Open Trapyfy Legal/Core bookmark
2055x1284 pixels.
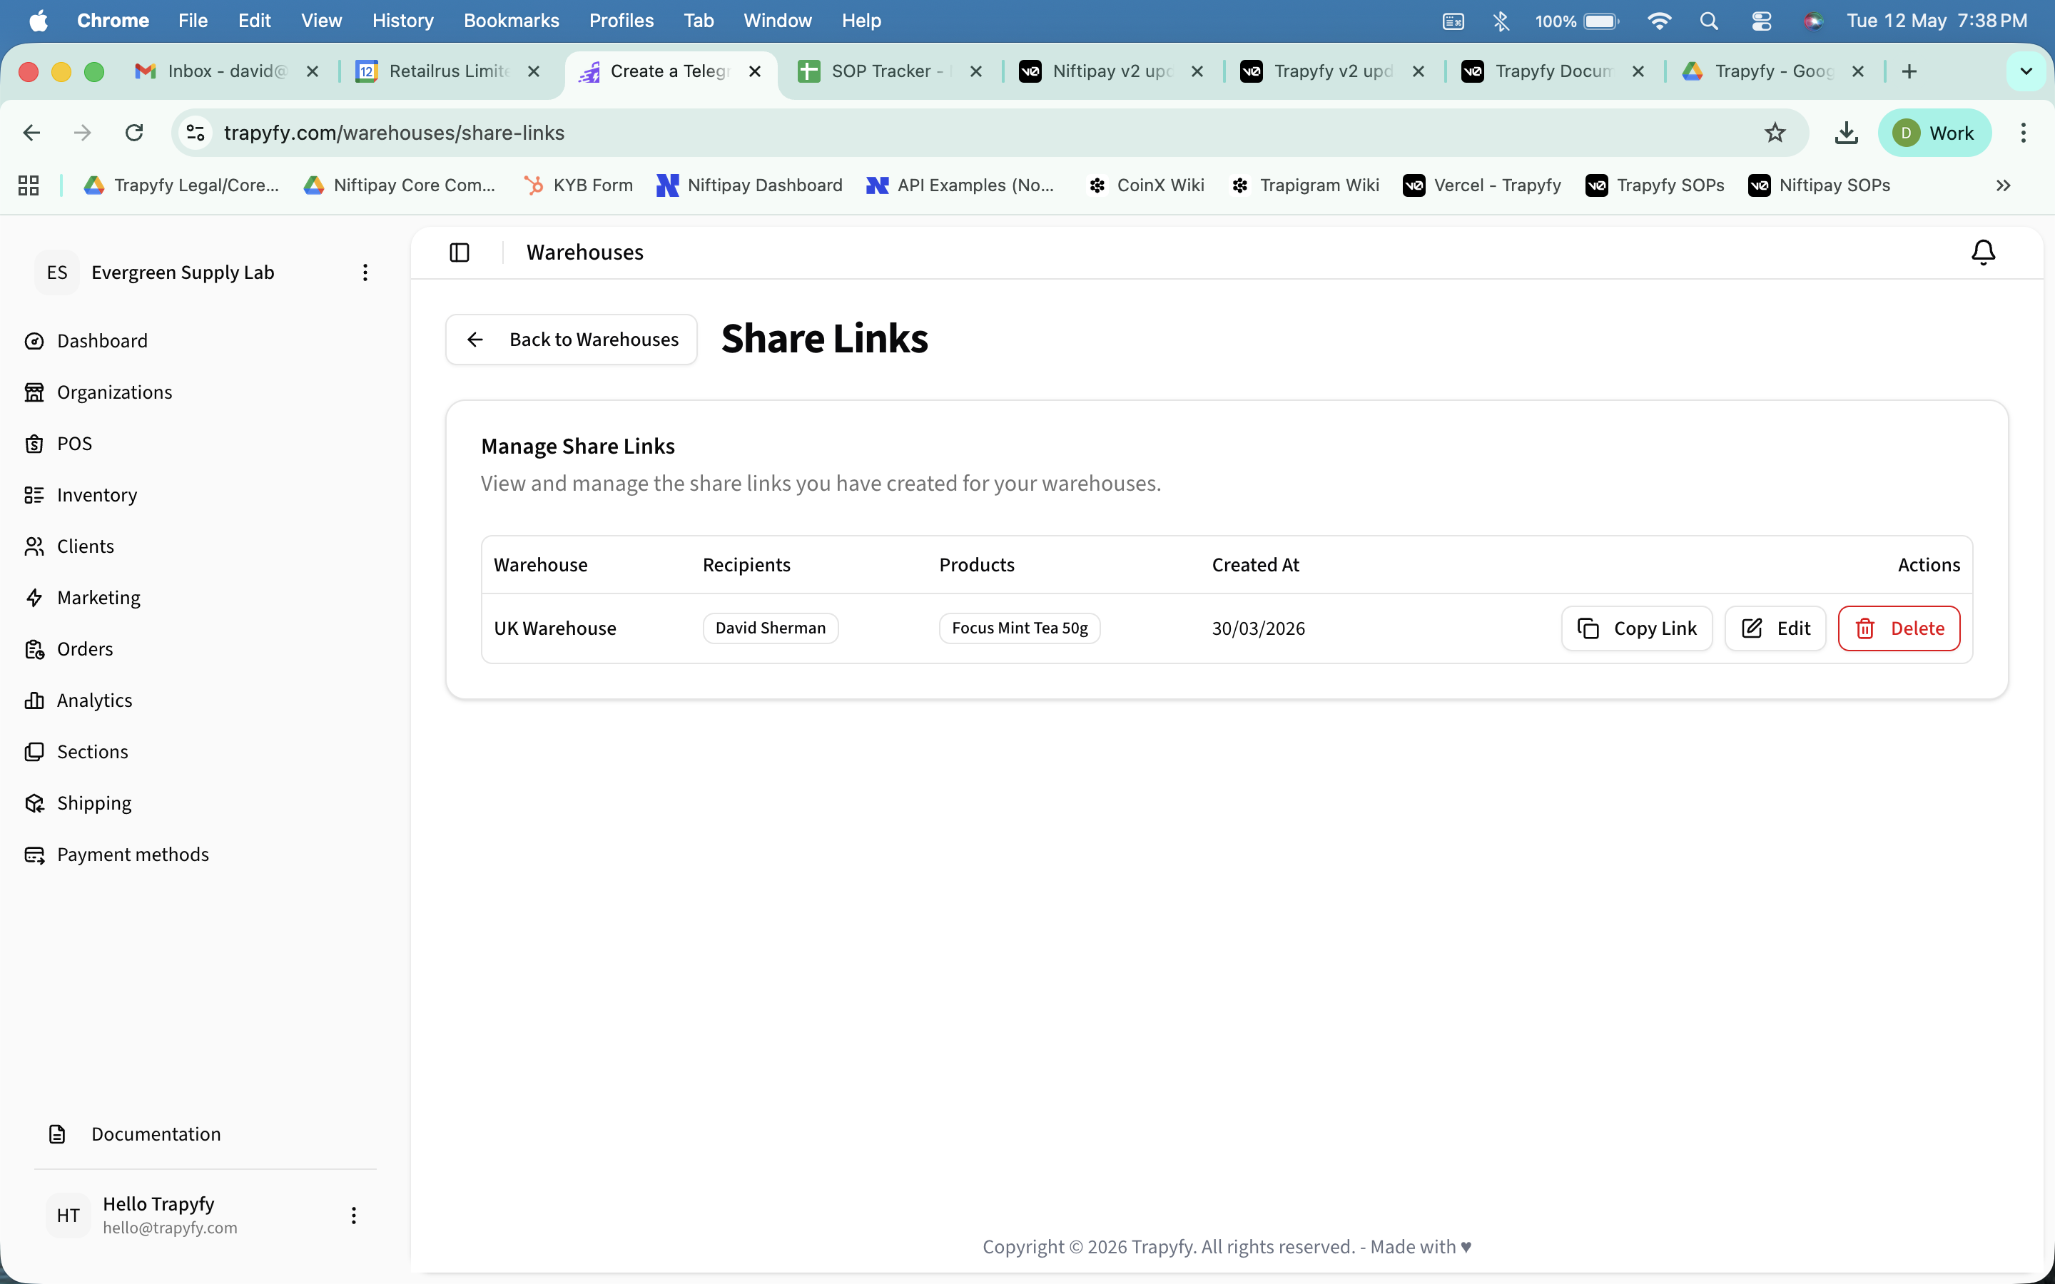click(182, 185)
